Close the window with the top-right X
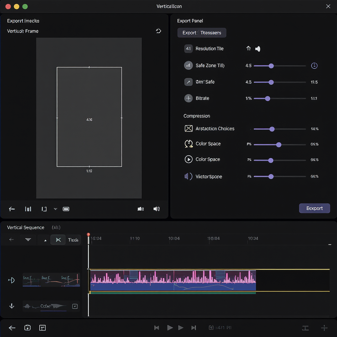 point(328,6)
